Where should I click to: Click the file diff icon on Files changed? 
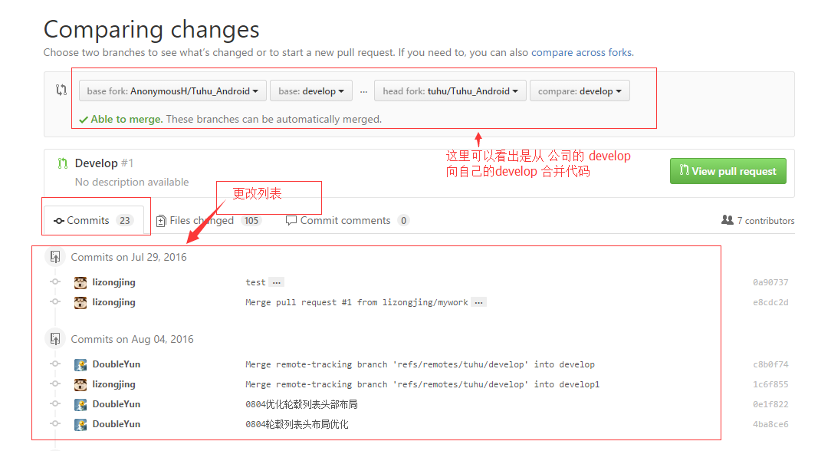pyautogui.click(x=161, y=221)
